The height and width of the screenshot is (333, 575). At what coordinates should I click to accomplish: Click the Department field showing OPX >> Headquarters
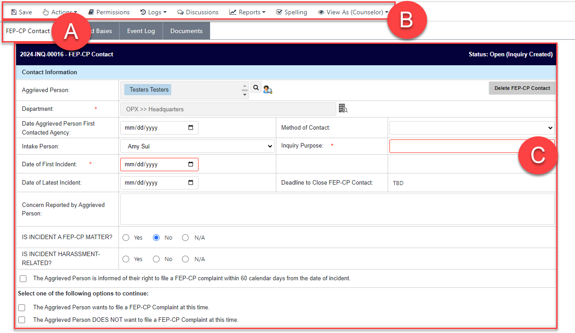(x=228, y=109)
